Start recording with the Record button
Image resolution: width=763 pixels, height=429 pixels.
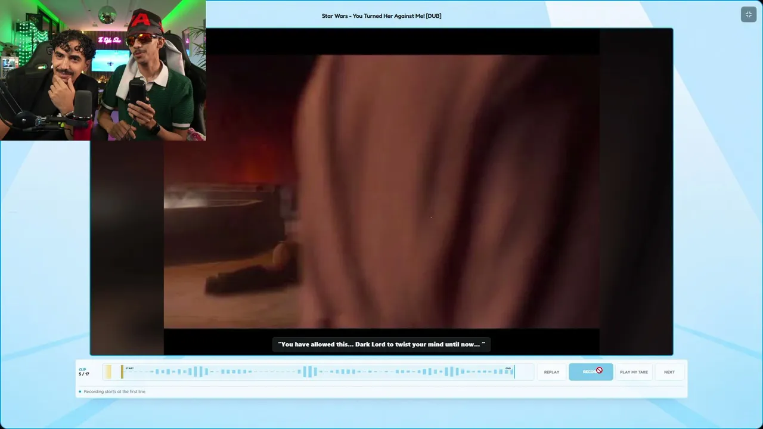coord(591,372)
